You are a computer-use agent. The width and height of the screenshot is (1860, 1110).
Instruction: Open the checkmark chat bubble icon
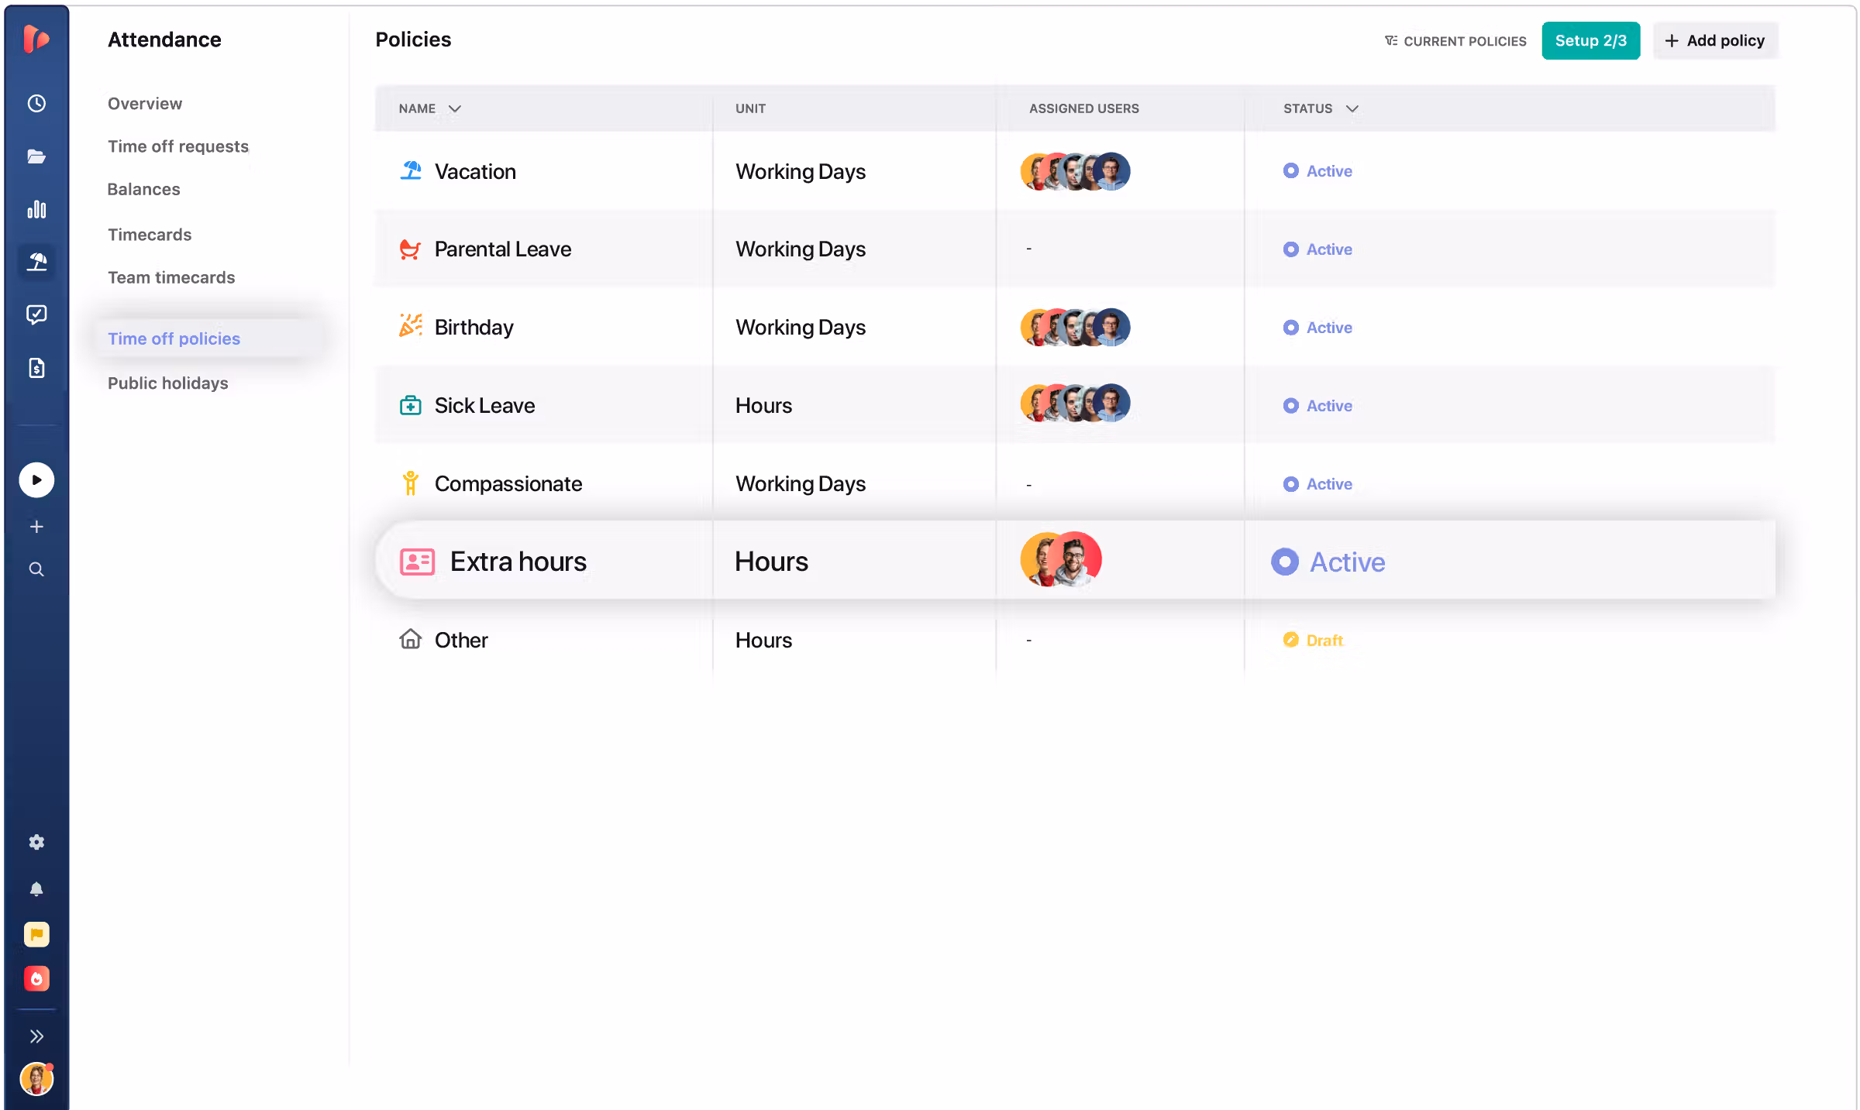tap(36, 314)
